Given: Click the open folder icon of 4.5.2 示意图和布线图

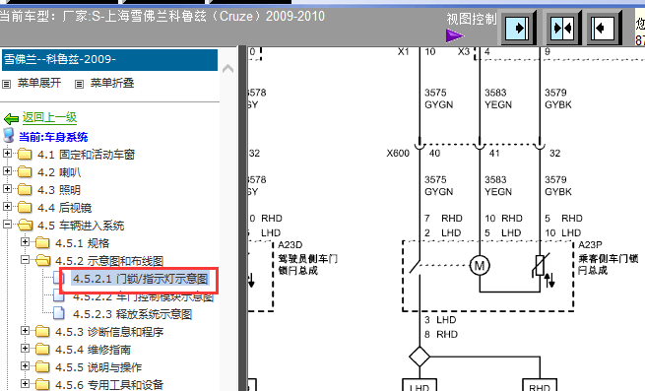Looking at the screenshot, I should tap(42, 261).
